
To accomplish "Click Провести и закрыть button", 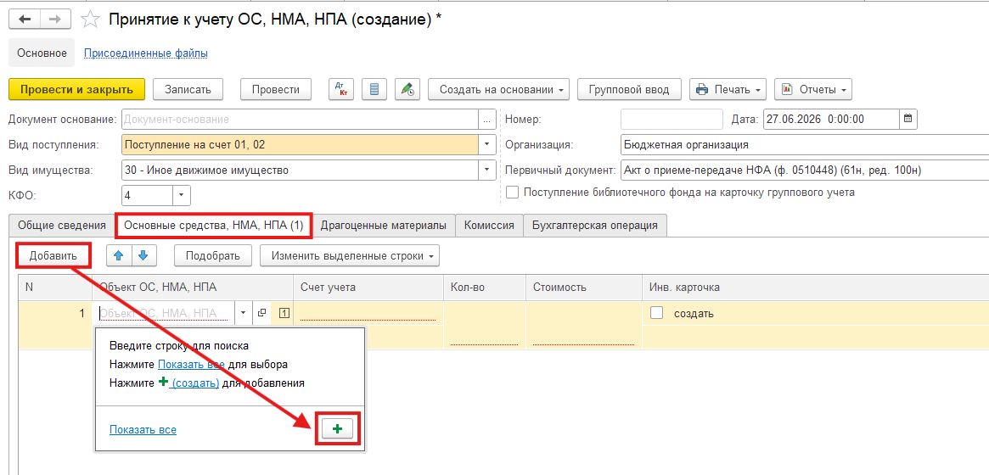I will coord(77,89).
